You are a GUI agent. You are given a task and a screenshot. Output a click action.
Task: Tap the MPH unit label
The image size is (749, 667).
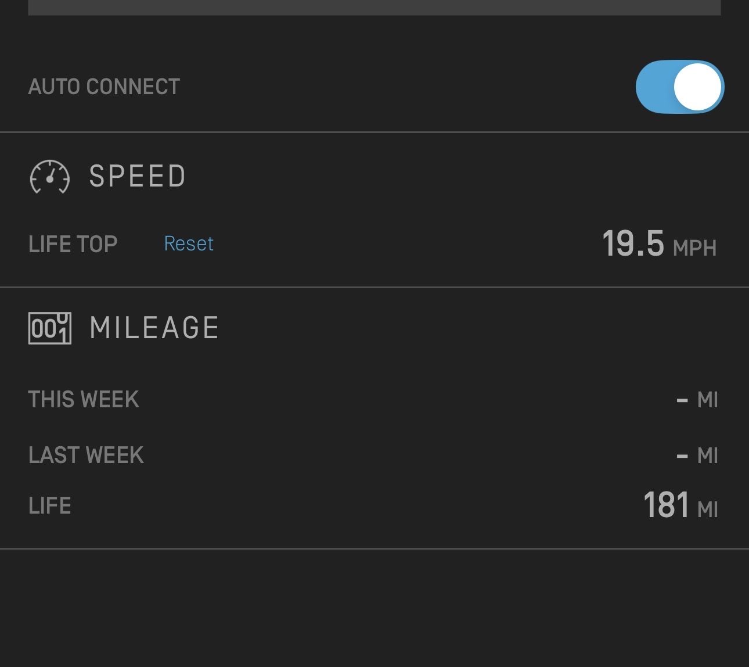point(694,248)
